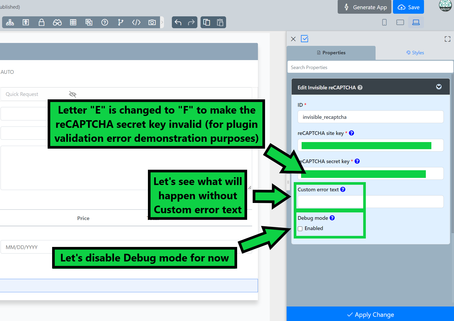This screenshot has height=321, width=454.
Task: Switch to desktop laptop preview
Action: (x=416, y=22)
